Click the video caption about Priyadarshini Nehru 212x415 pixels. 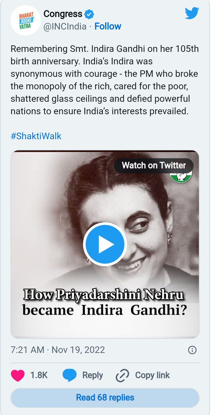tap(104, 302)
